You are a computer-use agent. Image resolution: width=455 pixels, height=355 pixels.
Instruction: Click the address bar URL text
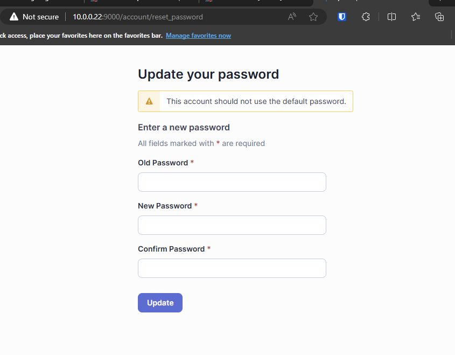click(x=138, y=17)
